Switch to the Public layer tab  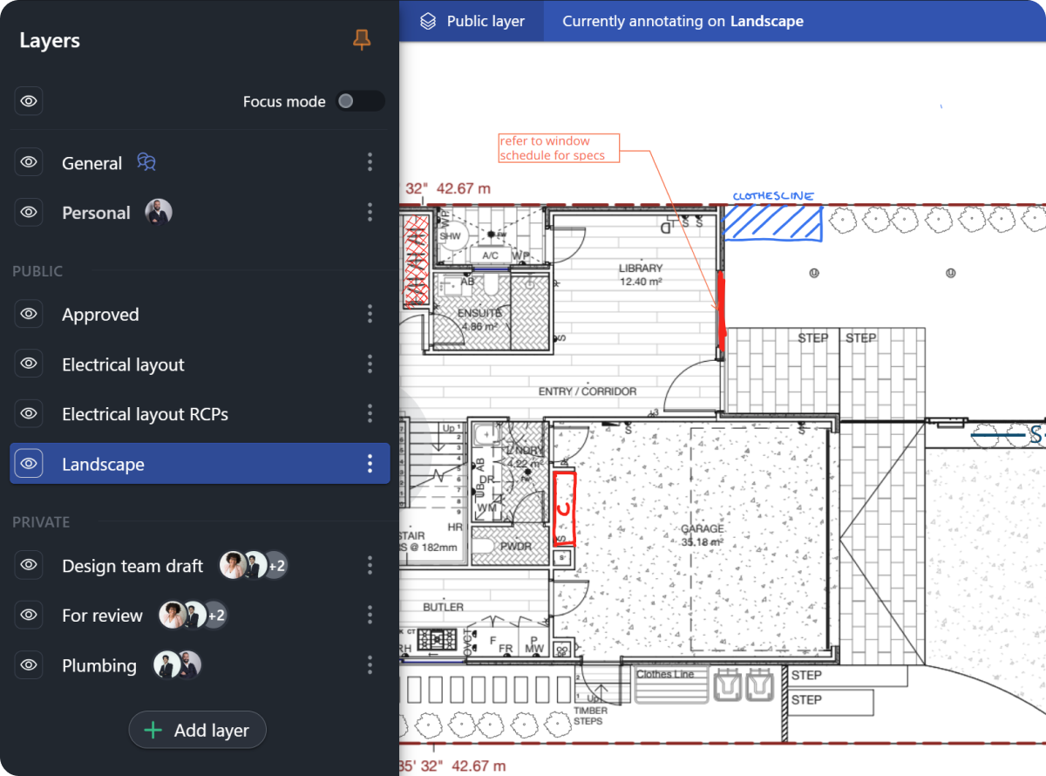[472, 20]
